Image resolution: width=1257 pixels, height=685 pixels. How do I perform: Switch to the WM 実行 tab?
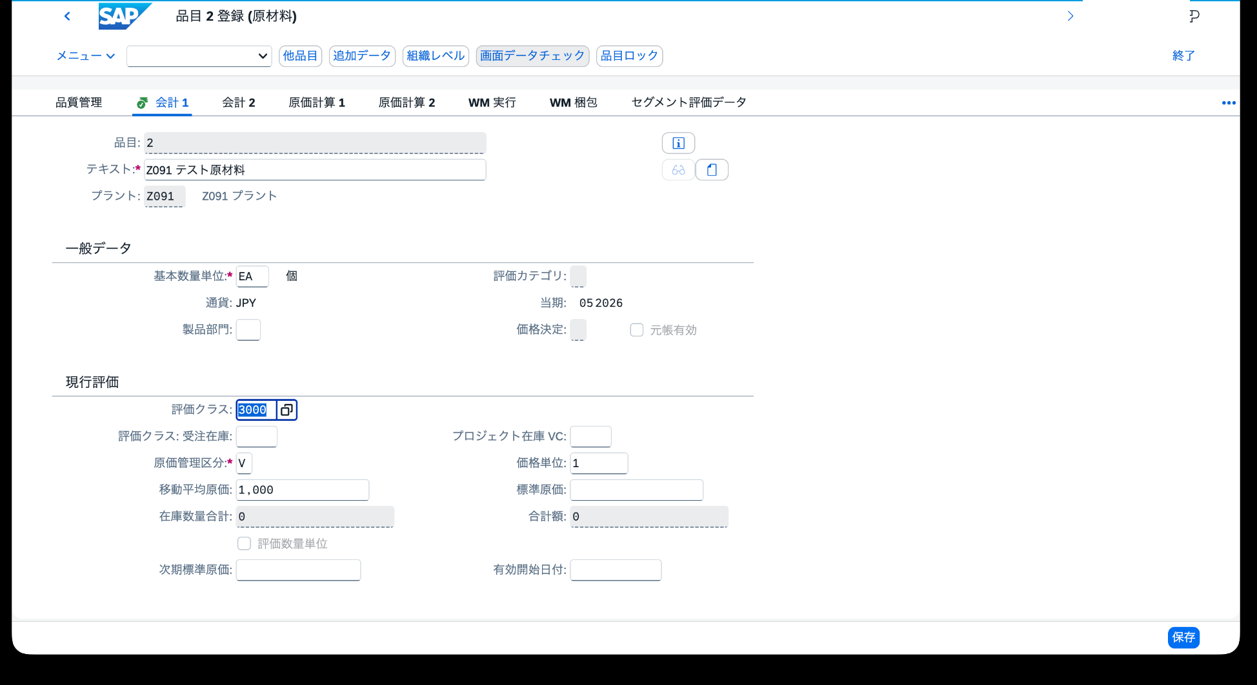pos(492,102)
